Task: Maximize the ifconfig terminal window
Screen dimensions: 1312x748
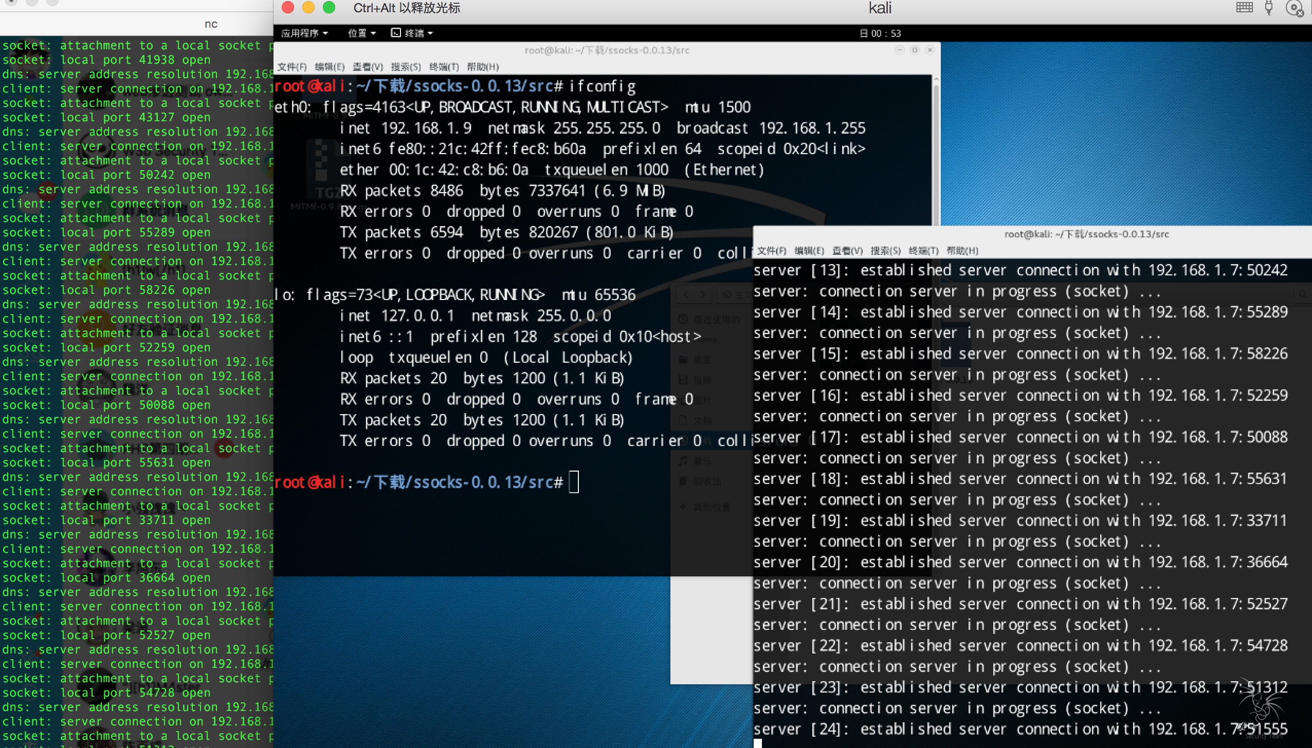Action: [x=915, y=50]
